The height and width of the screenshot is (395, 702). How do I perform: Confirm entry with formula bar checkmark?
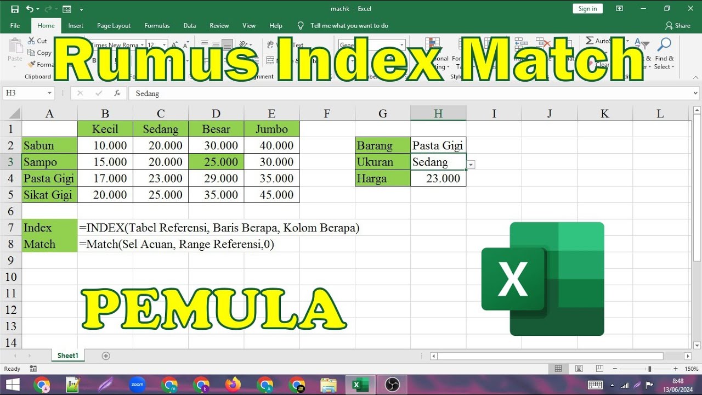(99, 93)
